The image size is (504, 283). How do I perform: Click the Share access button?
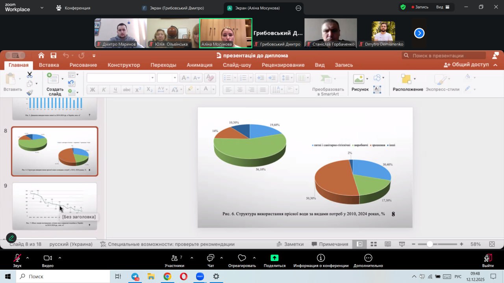tap(467, 65)
